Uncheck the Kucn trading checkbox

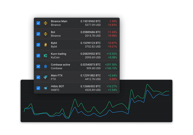pos(38,55)
